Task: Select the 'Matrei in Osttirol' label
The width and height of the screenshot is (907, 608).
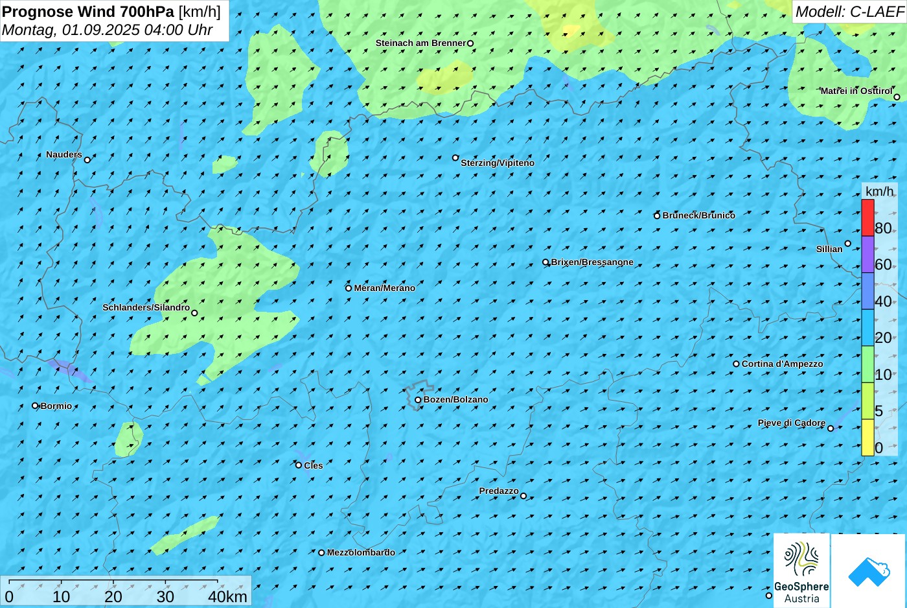Action: coord(856,91)
